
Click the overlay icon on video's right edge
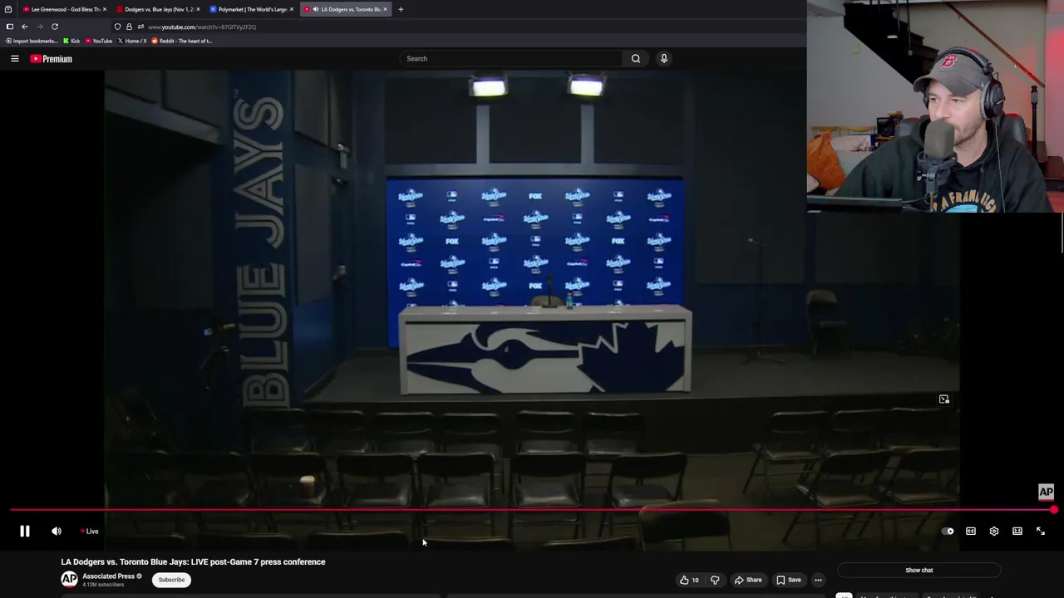click(x=944, y=399)
